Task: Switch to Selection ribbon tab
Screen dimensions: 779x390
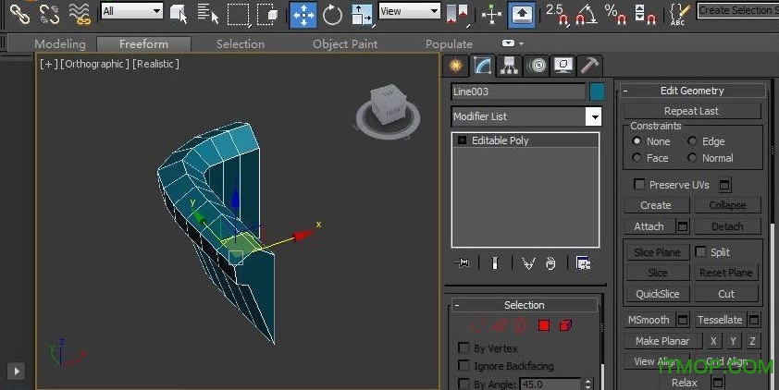Action: (241, 44)
